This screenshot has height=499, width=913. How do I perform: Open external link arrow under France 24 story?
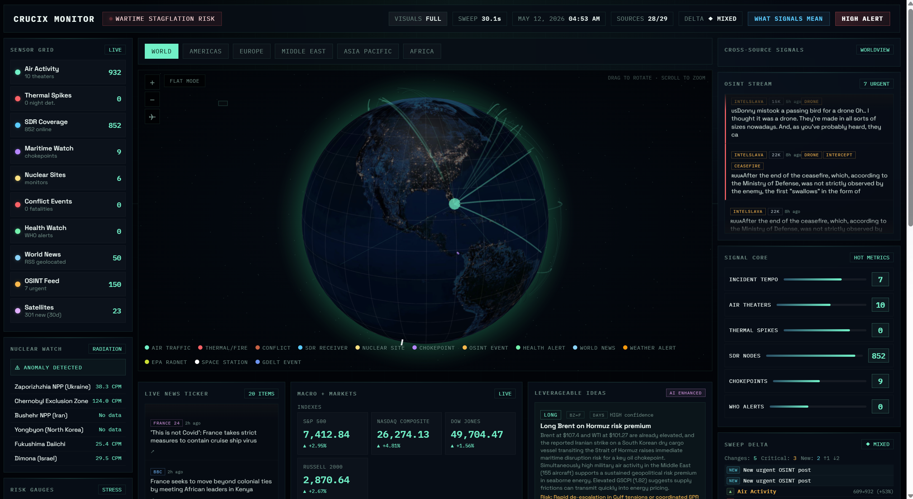153,451
